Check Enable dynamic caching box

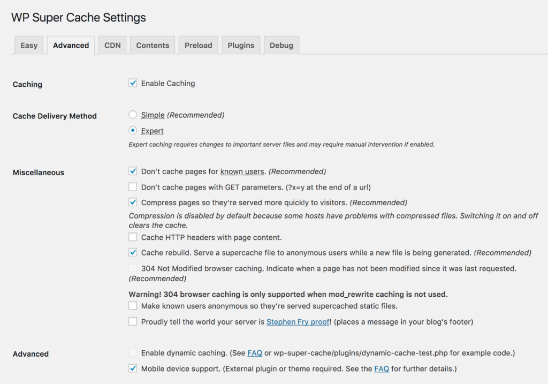(133, 352)
